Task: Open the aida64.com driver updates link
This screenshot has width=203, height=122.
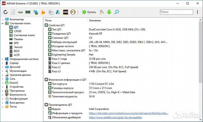Action: click(116, 117)
